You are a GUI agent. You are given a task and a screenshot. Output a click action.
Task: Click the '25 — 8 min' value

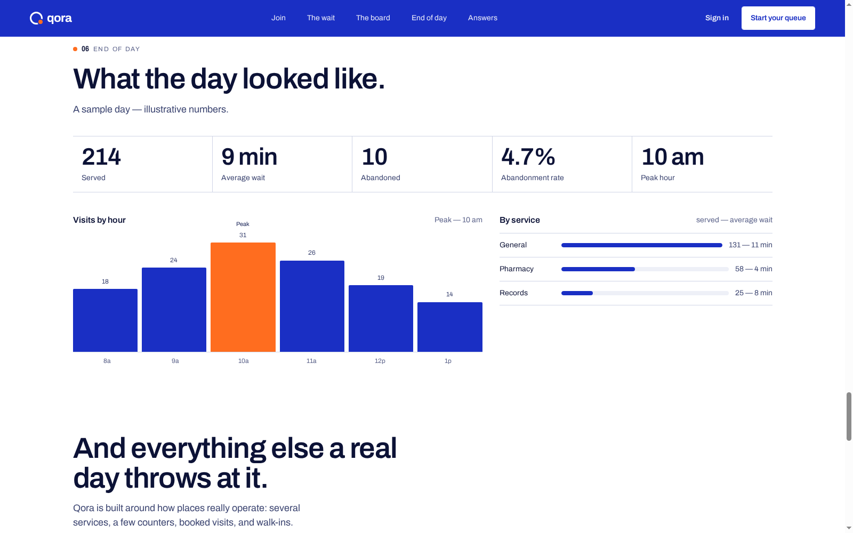(x=754, y=293)
